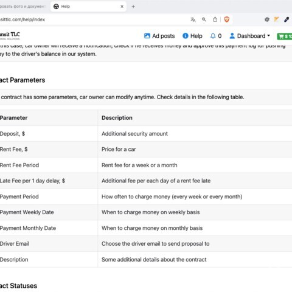Click the 'Additional security amount' cell
The height and width of the screenshot is (292, 292).
[195, 134]
